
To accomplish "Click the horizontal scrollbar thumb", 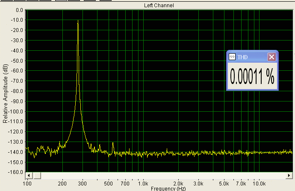I will point(37,176).
